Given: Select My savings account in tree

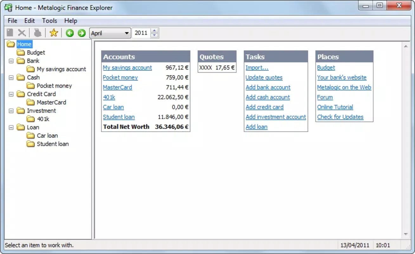Looking at the screenshot, I should coord(61,69).
